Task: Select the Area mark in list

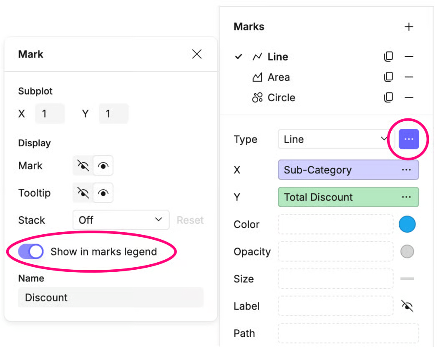Action: click(x=278, y=77)
